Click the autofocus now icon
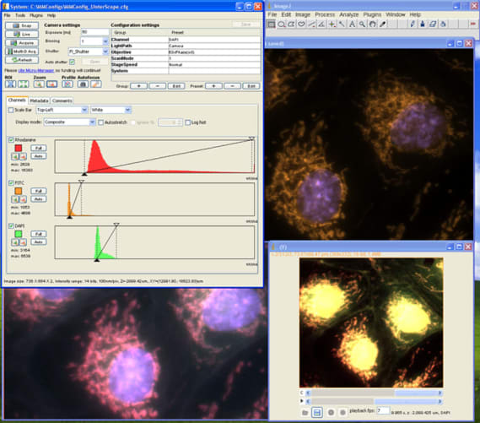Image resolution: width=480 pixels, height=423 pixels. click(83, 84)
